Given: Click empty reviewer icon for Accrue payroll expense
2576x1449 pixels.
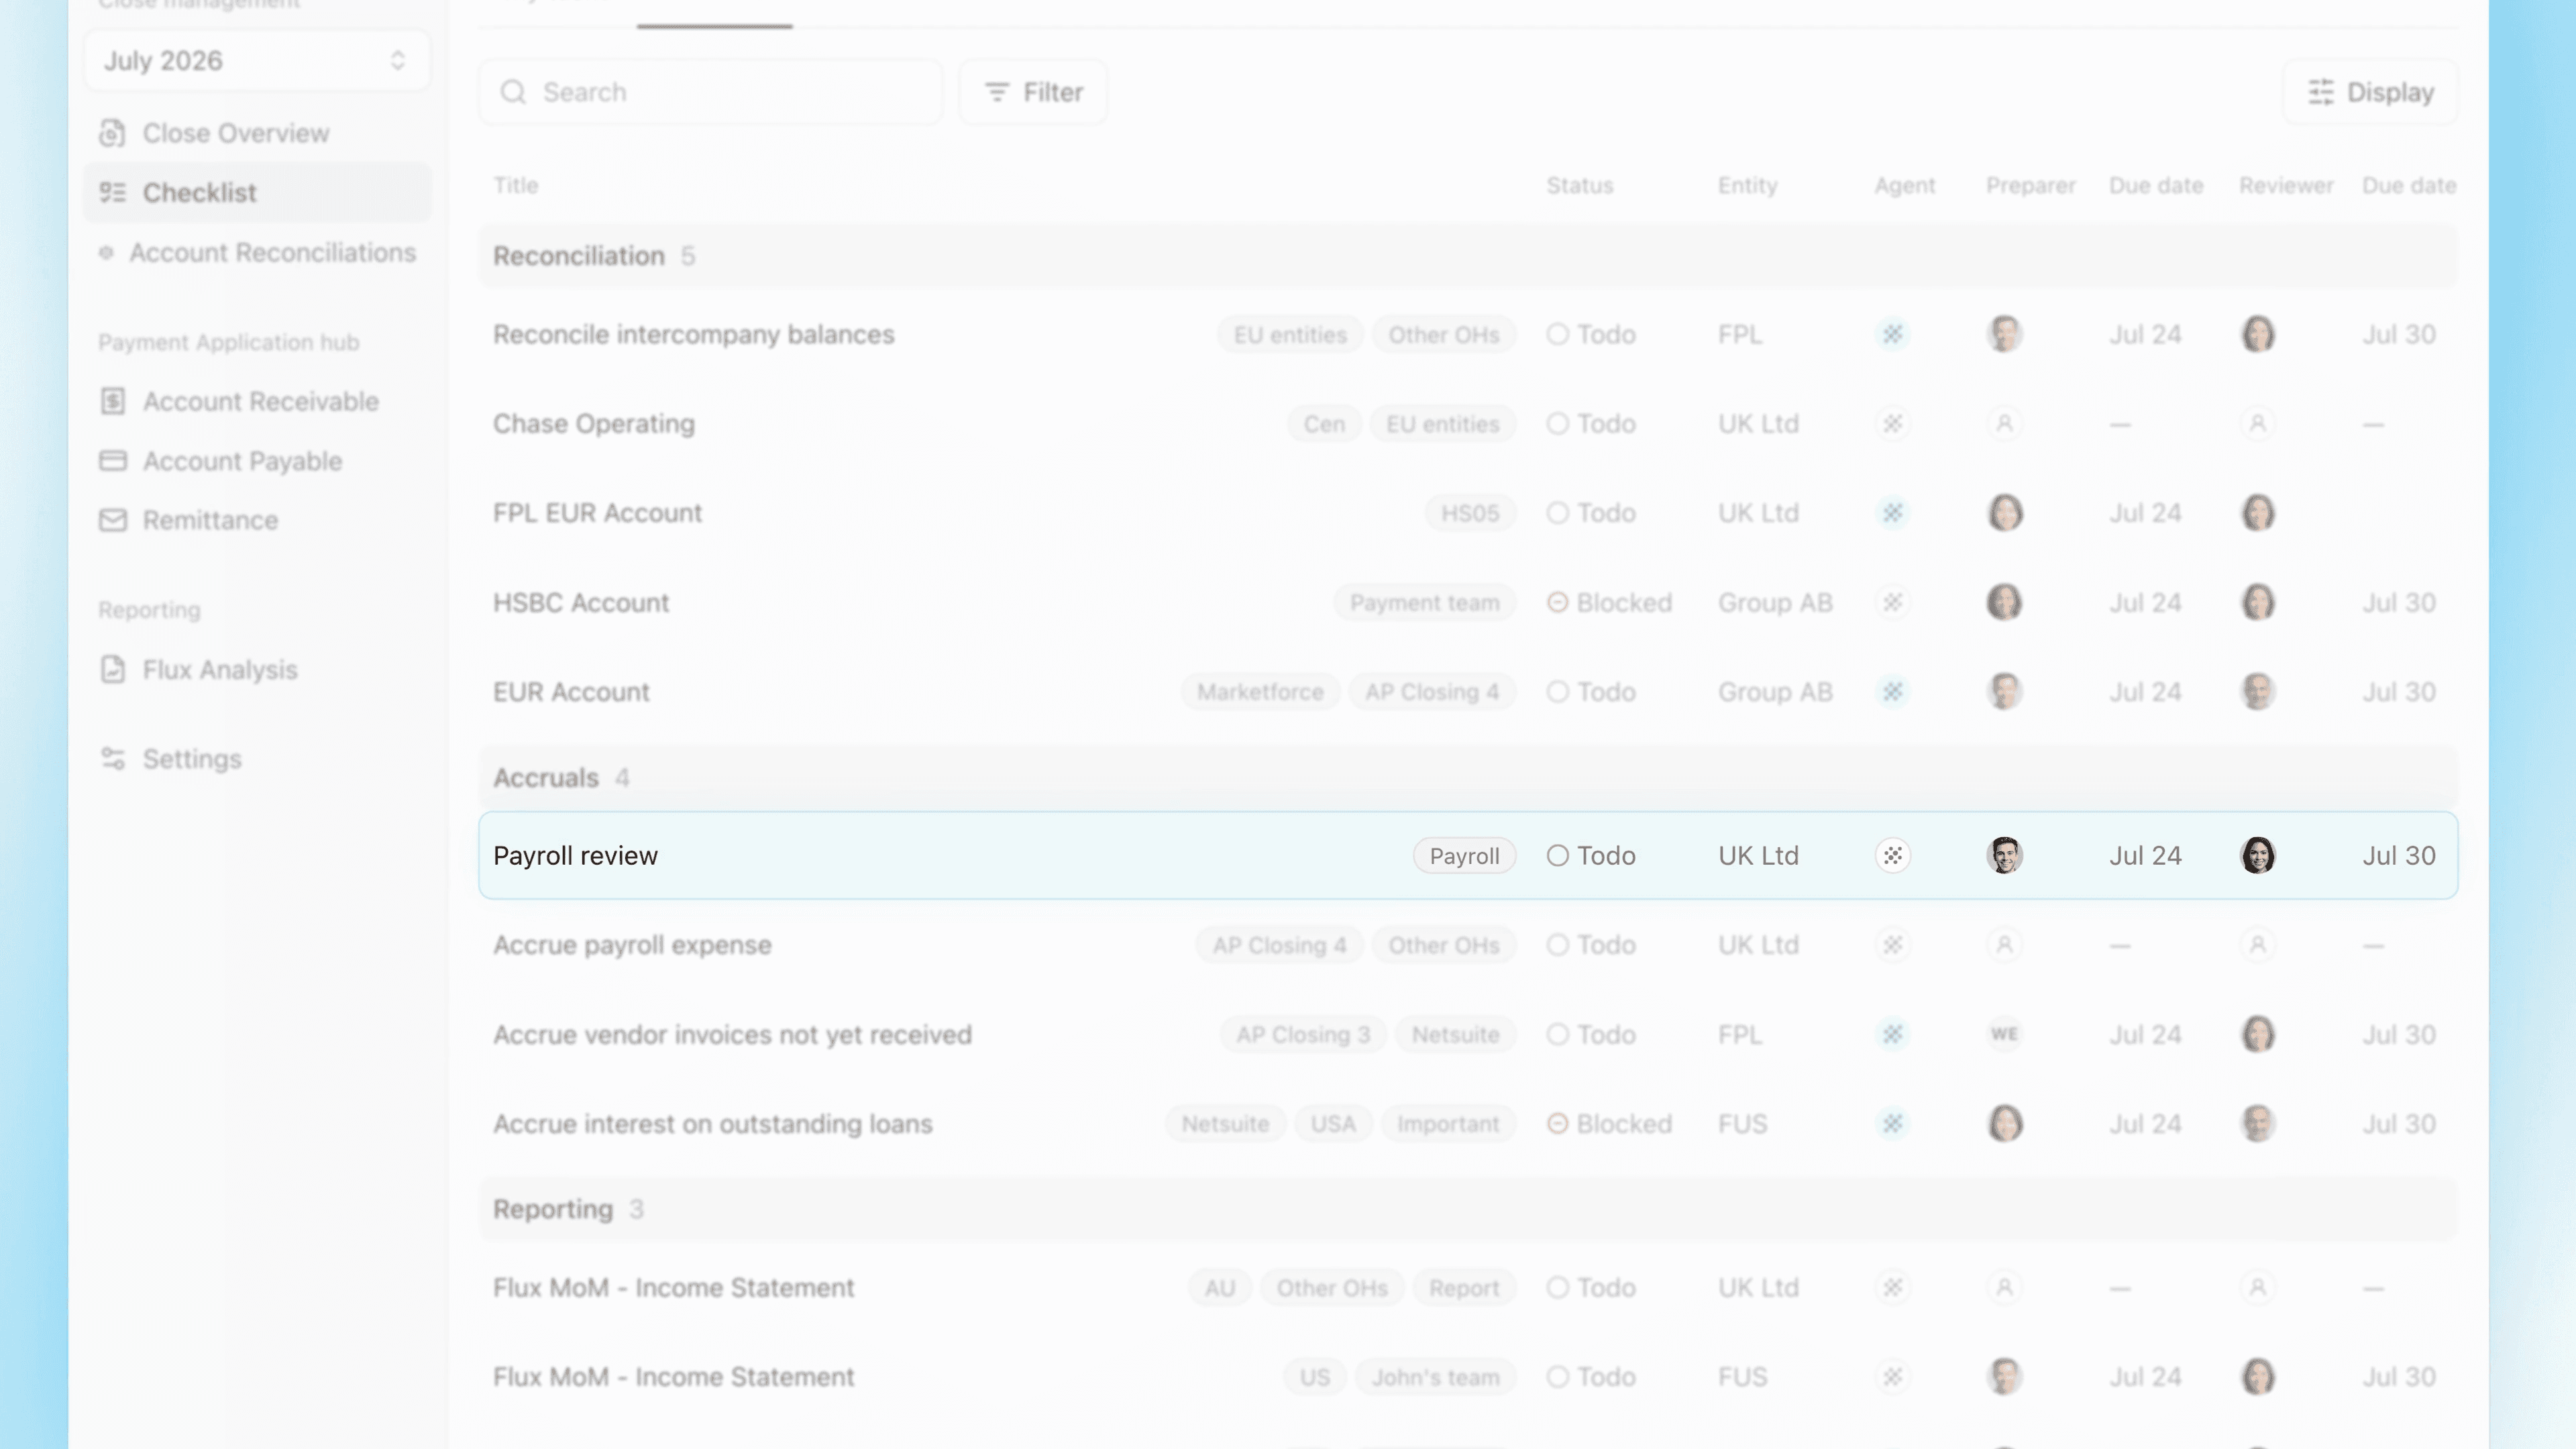Looking at the screenshot, I should click(x=2257, y=944).
